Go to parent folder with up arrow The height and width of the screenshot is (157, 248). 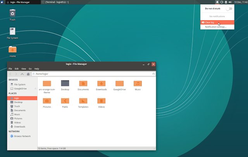[x=22, y=74]
